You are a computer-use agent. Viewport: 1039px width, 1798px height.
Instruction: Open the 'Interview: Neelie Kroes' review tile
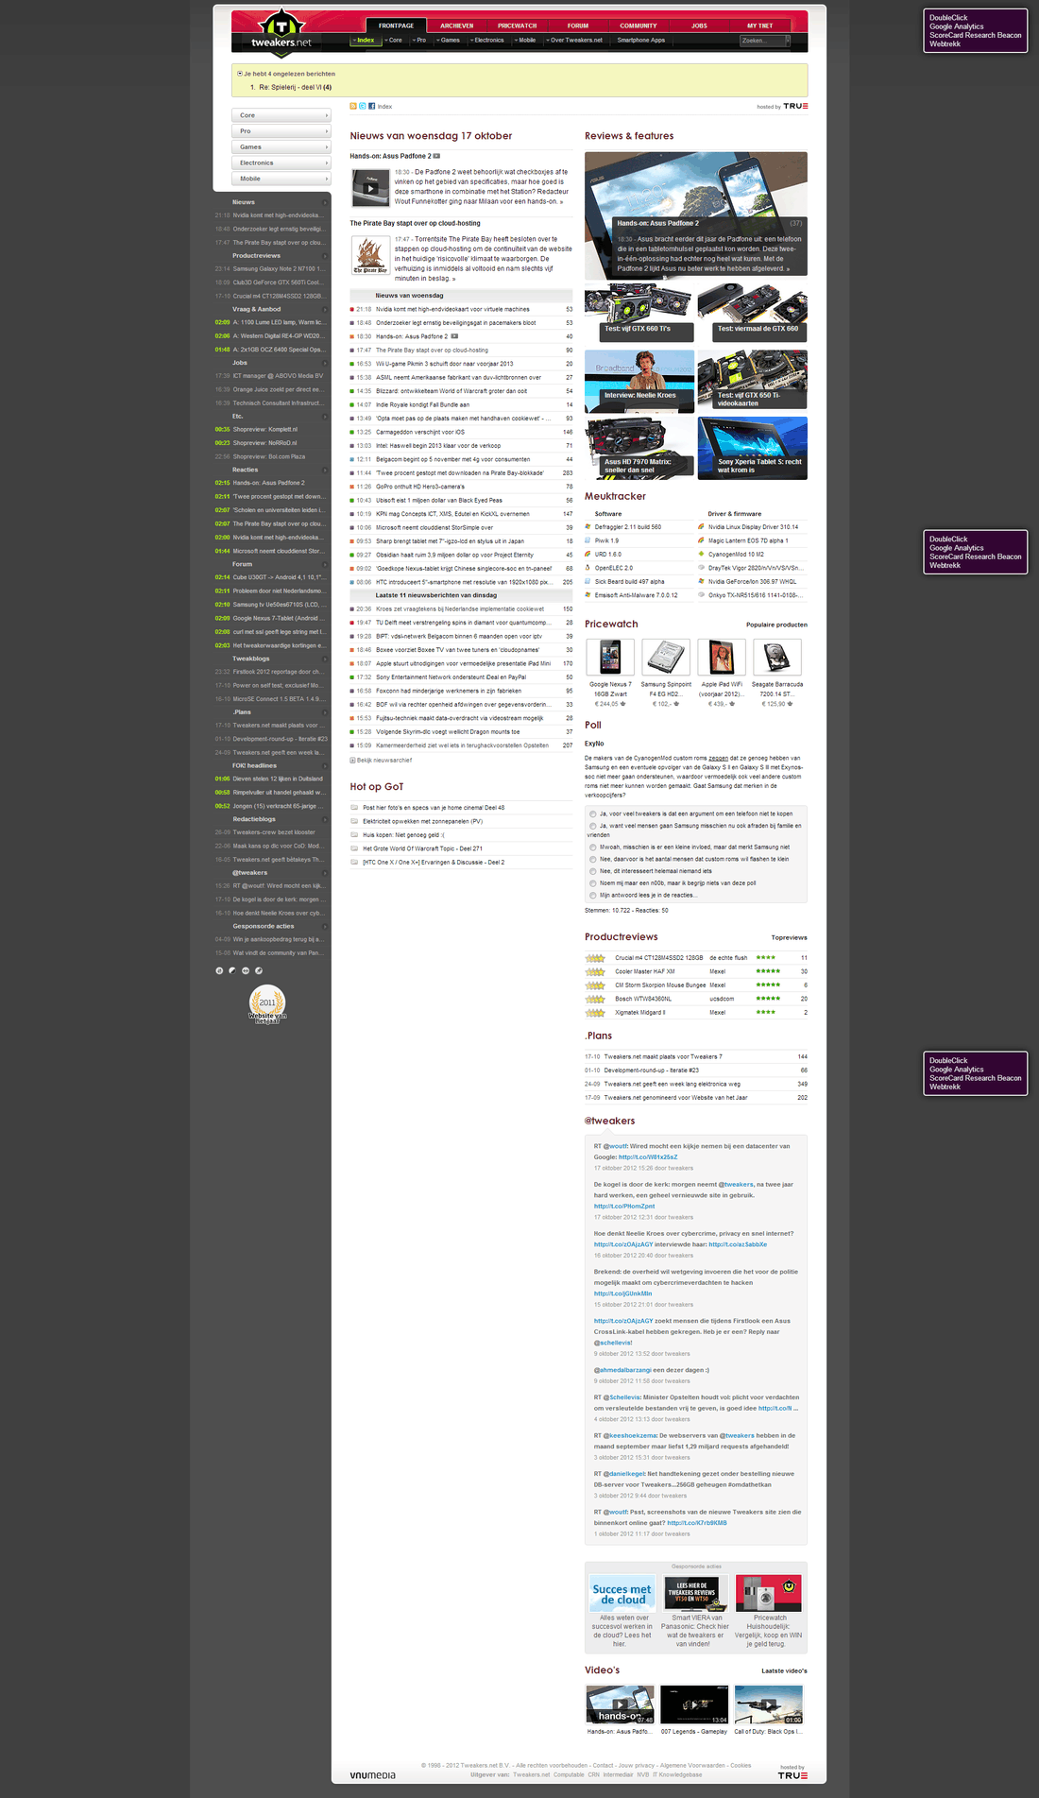[x=639, y=381]
